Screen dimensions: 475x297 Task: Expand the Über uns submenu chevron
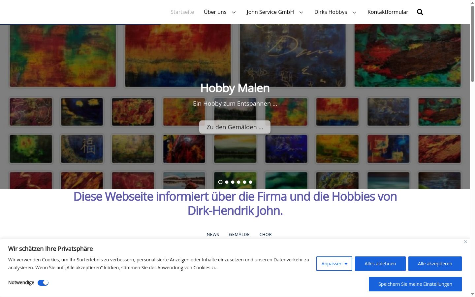pyautogui.click(x=234, y=12)
